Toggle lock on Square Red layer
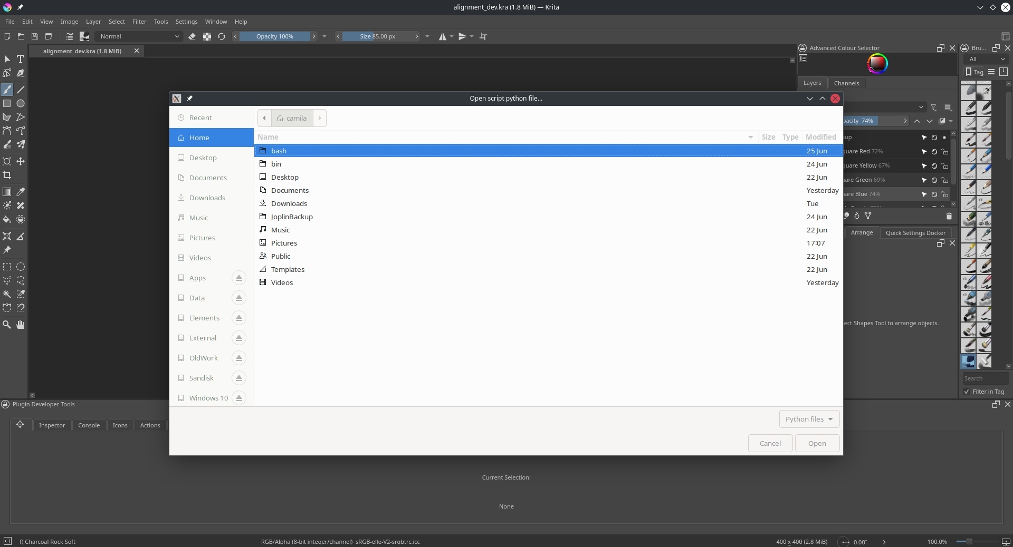Viewport: 1013px width, 547px height. coord(944,152)
